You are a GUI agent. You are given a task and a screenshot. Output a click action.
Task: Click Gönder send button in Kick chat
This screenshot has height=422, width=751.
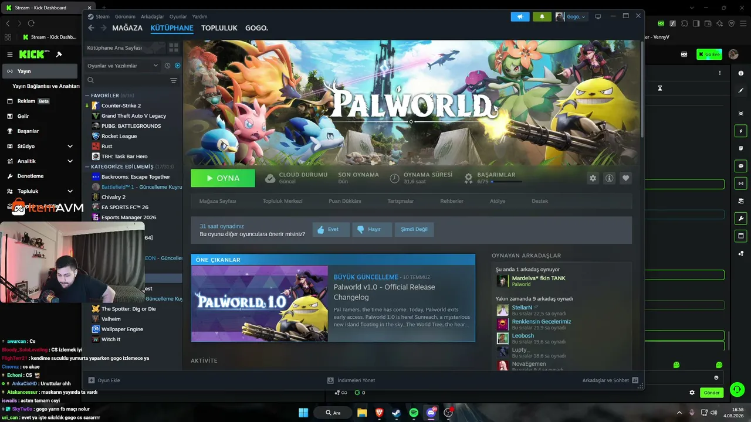712,393
